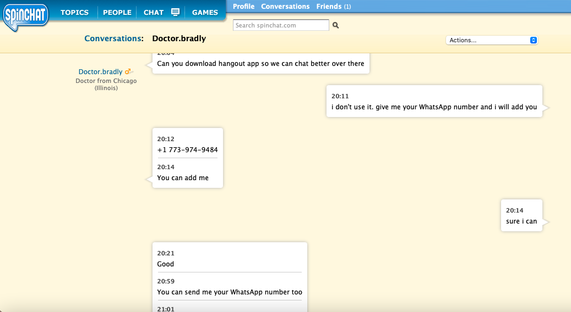Click the Doctor.bradly conversation title
This screenshot has height=312, width=571.
pos(179,38)
